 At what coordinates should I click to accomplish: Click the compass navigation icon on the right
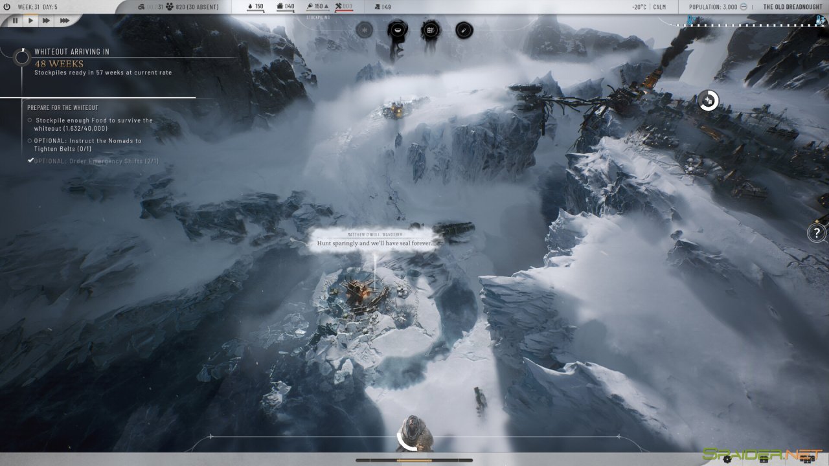point(706,101)
